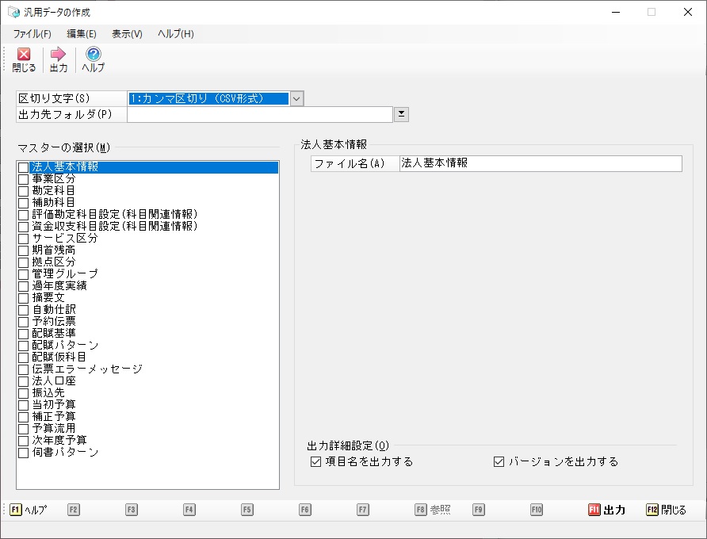Screen dimensions: 707x539
Task: Open the ファイル(F) menu
Action: pos(32,34)
